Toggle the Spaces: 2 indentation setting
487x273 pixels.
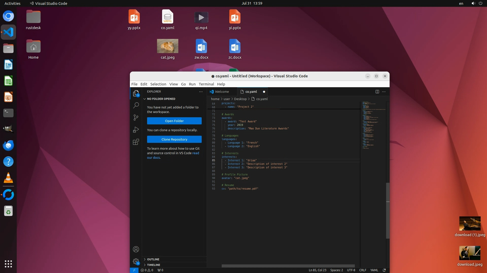click(336, 270)
